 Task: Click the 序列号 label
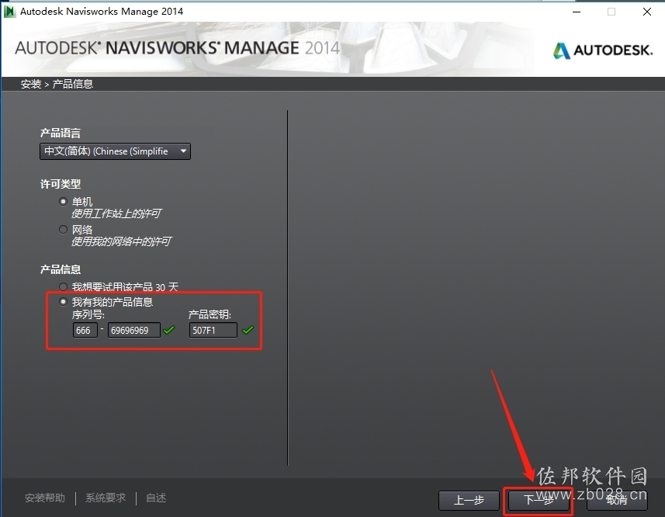pyautogui.click(x=88, y=314)
